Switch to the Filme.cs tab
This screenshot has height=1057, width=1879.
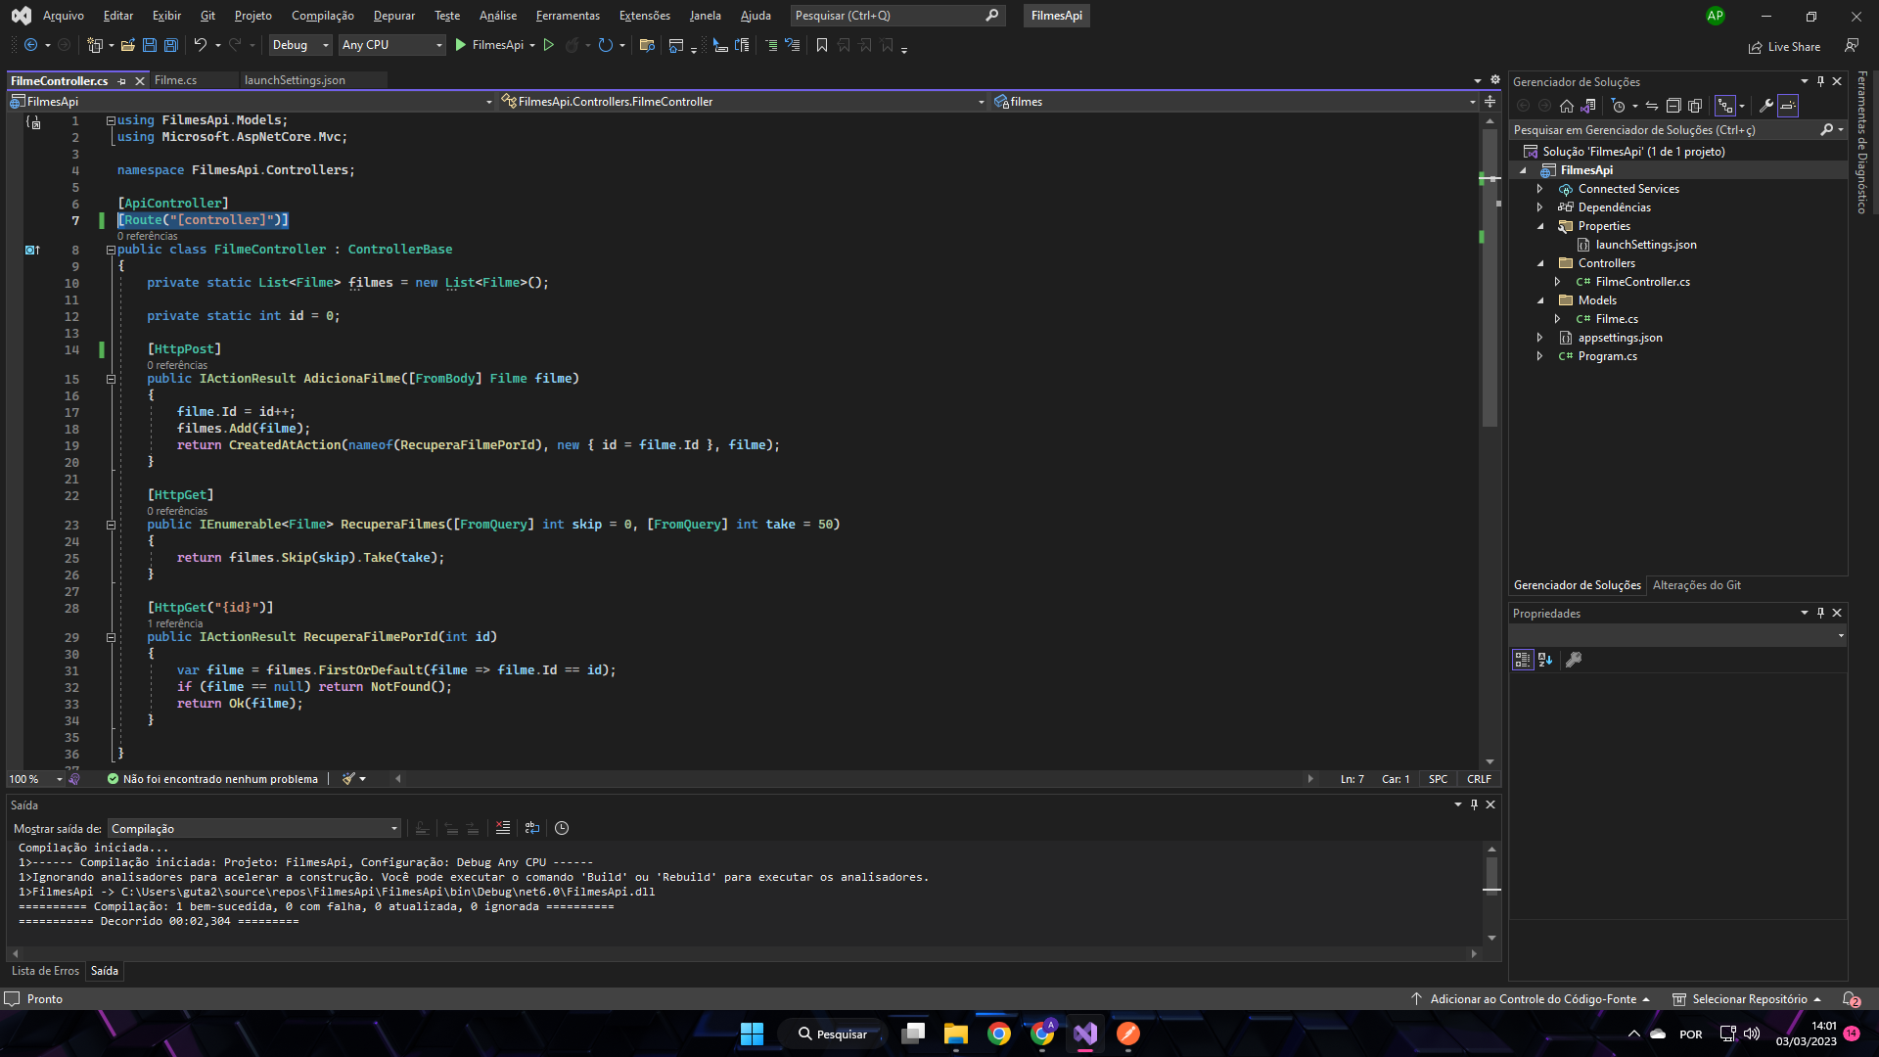[175, 80]
